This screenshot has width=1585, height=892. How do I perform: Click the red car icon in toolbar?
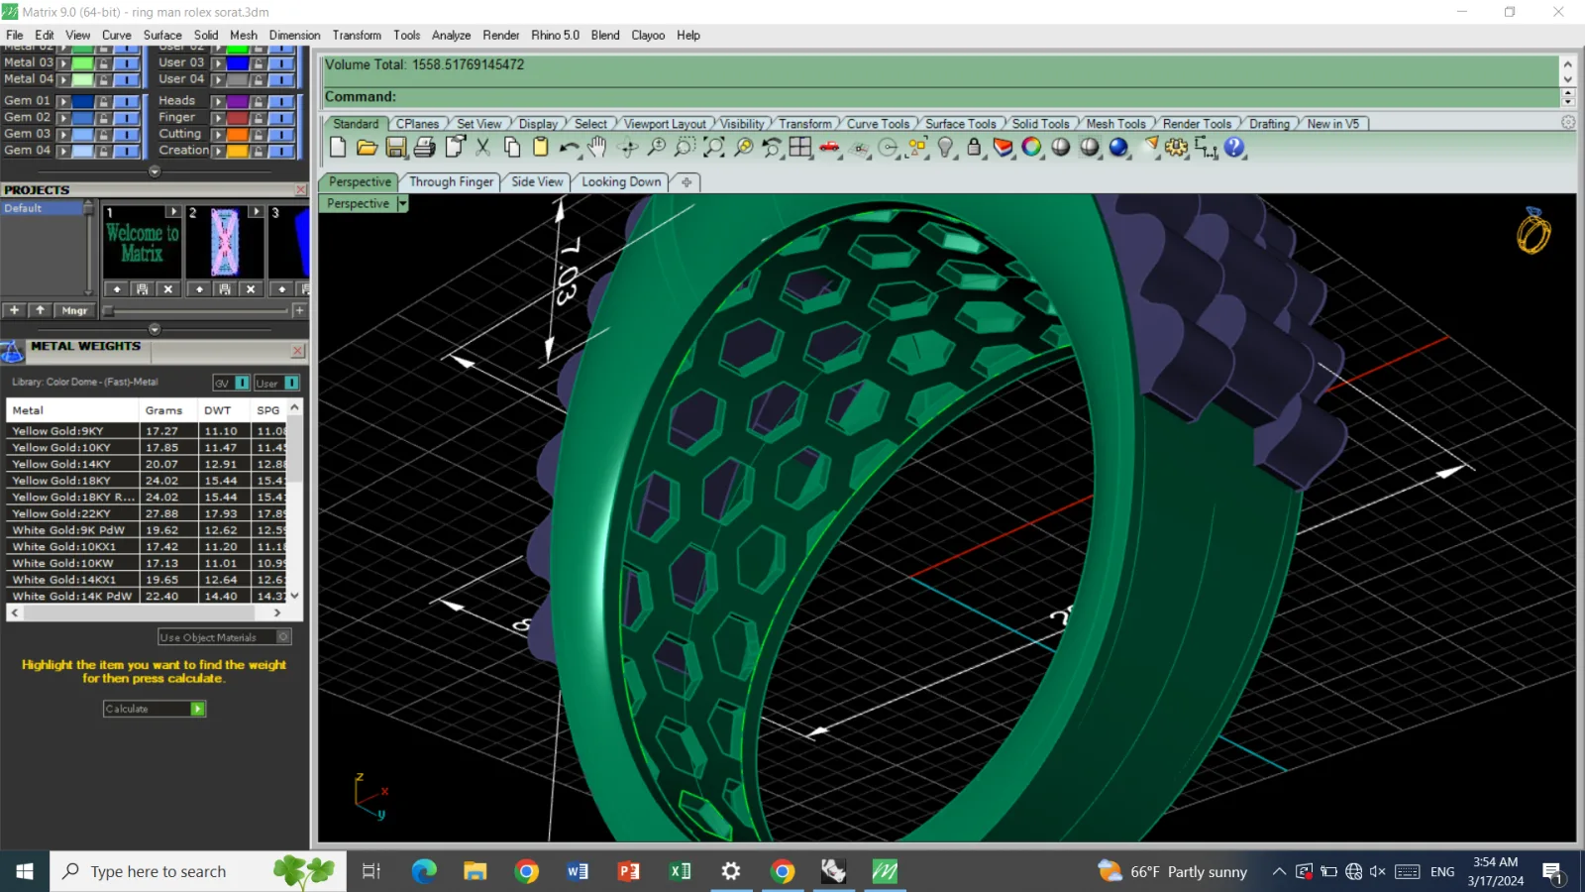pyautogui.click(x=830, y=148)
